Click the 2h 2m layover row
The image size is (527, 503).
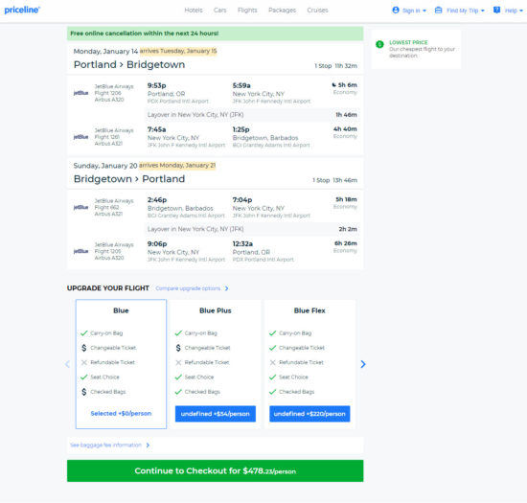coord(252,229)
